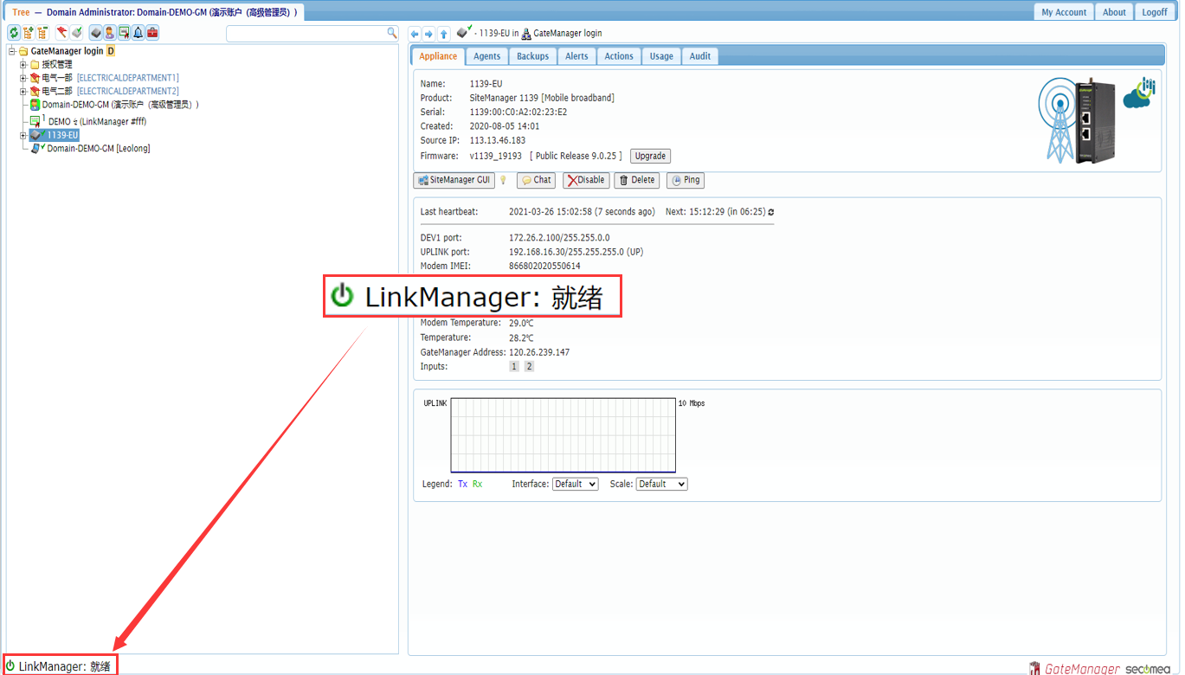Click the heartbeat refresh icon next to Next time
This screenshot has width=1185, height=675.
(771, 212)
